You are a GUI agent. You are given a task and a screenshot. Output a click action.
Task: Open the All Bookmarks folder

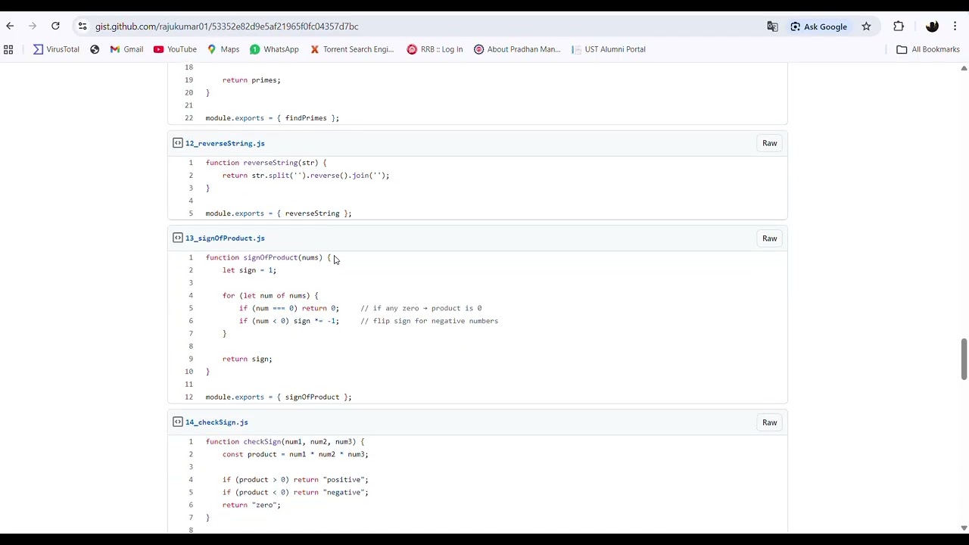coord(928,49)
